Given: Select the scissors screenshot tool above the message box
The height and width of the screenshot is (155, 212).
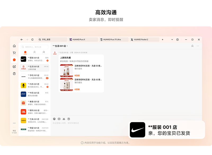Looking at the screenshot, I should 64,119.
